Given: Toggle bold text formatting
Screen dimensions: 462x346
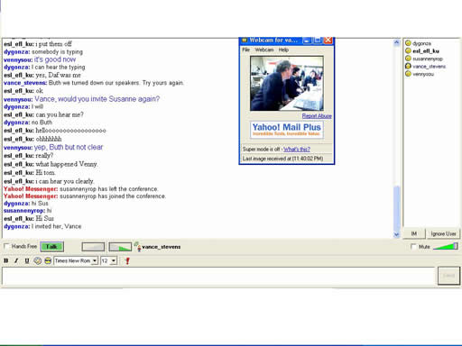Looking at the screenshot, I should (6, 260).
